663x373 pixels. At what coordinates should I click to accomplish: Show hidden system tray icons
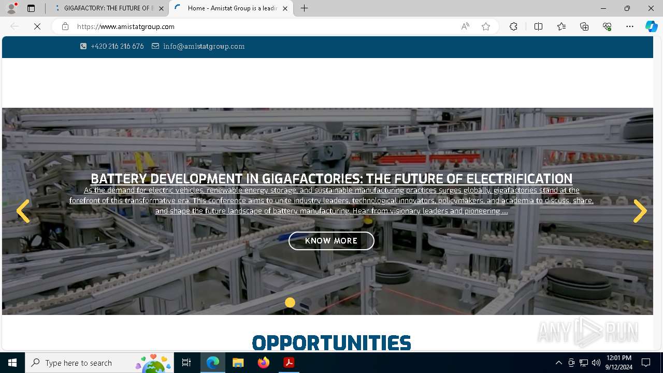(558, 363)
